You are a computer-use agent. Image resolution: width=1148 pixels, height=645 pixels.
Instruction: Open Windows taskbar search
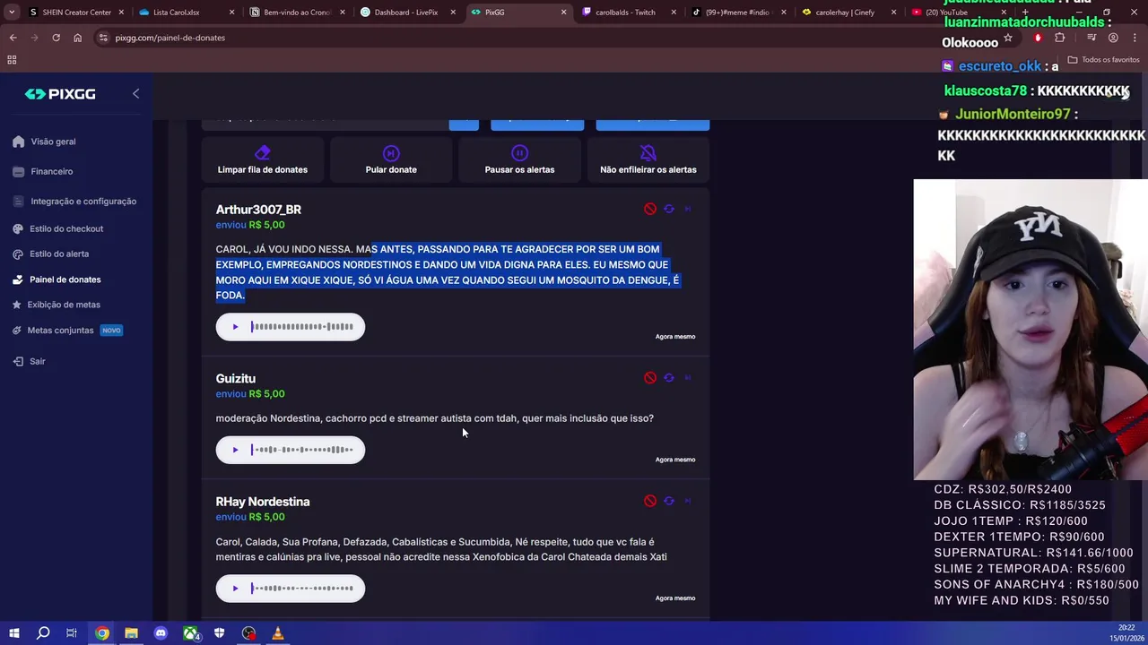43,633
